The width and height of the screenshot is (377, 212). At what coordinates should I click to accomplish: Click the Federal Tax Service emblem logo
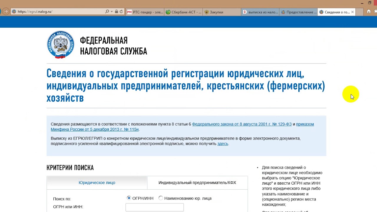coord(60,45)
